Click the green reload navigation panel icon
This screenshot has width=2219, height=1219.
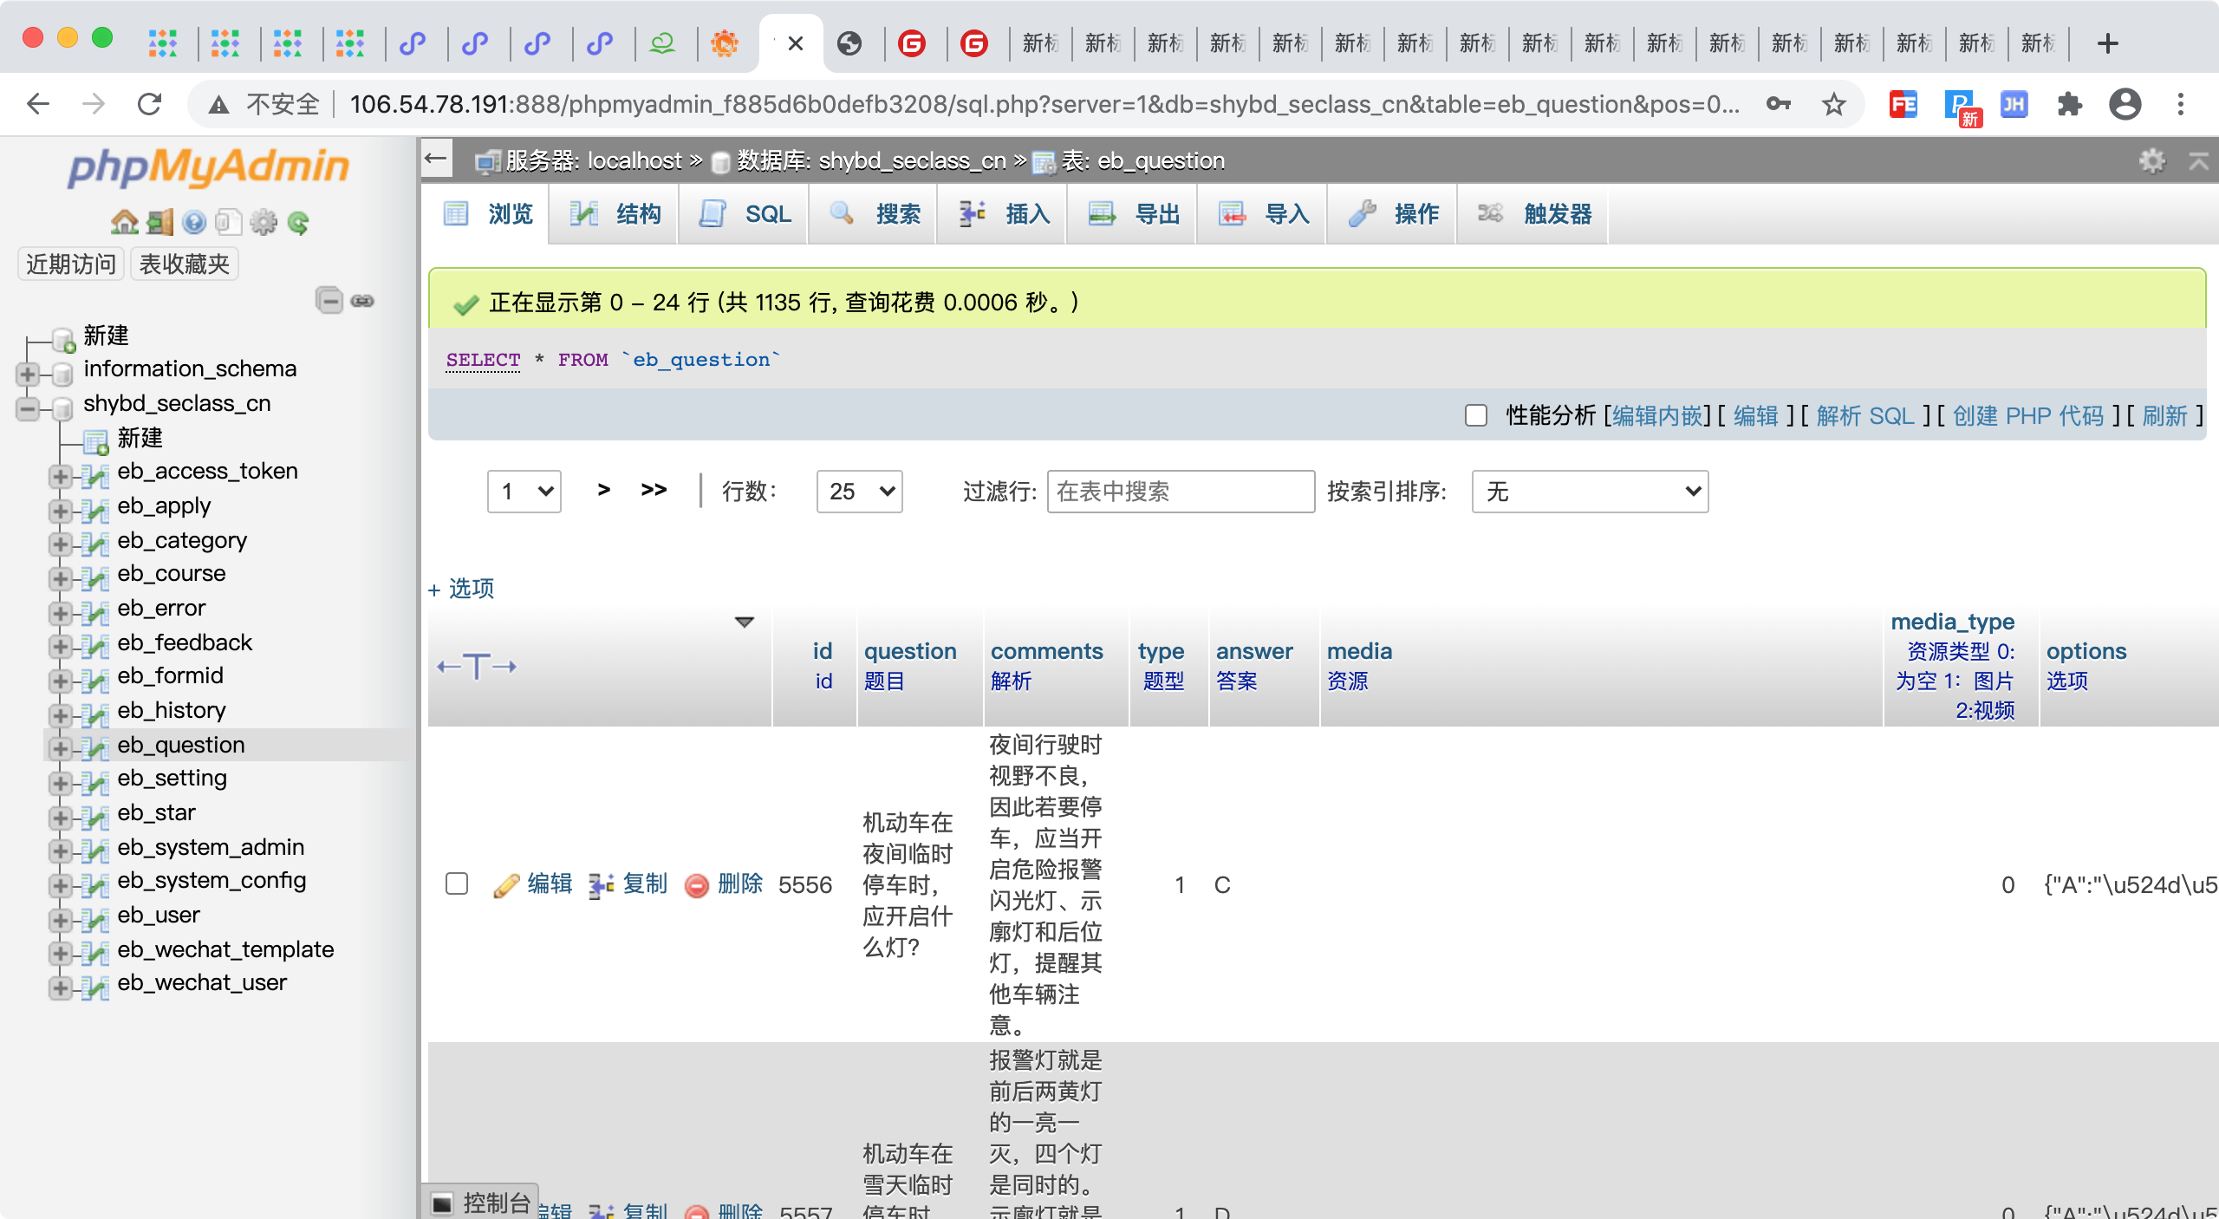coord(298,223)
